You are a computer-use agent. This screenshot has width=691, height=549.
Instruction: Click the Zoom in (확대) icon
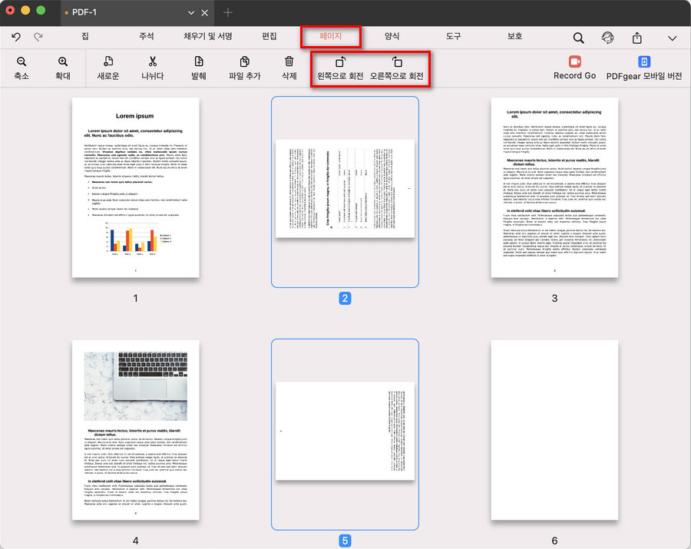pos(63,62)
